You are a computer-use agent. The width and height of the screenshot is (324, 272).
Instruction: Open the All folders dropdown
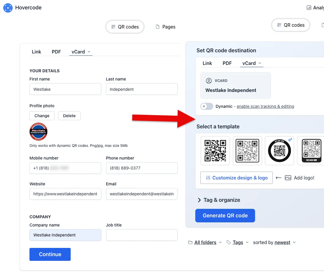point(205,243)
